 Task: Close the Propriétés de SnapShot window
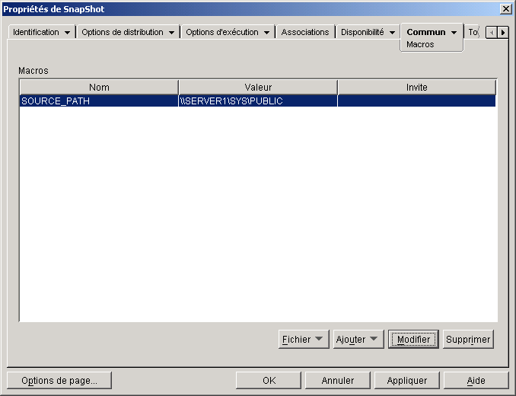point(506,9)
